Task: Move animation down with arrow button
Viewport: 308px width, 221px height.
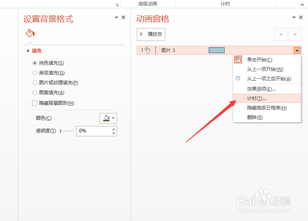Action: pos(295,34)
